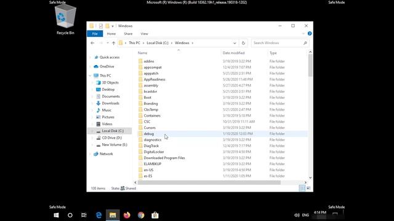Launch Google Chrome from taskbar
The width and height of the screenshot is (394, 221).
tap(141, 215)
